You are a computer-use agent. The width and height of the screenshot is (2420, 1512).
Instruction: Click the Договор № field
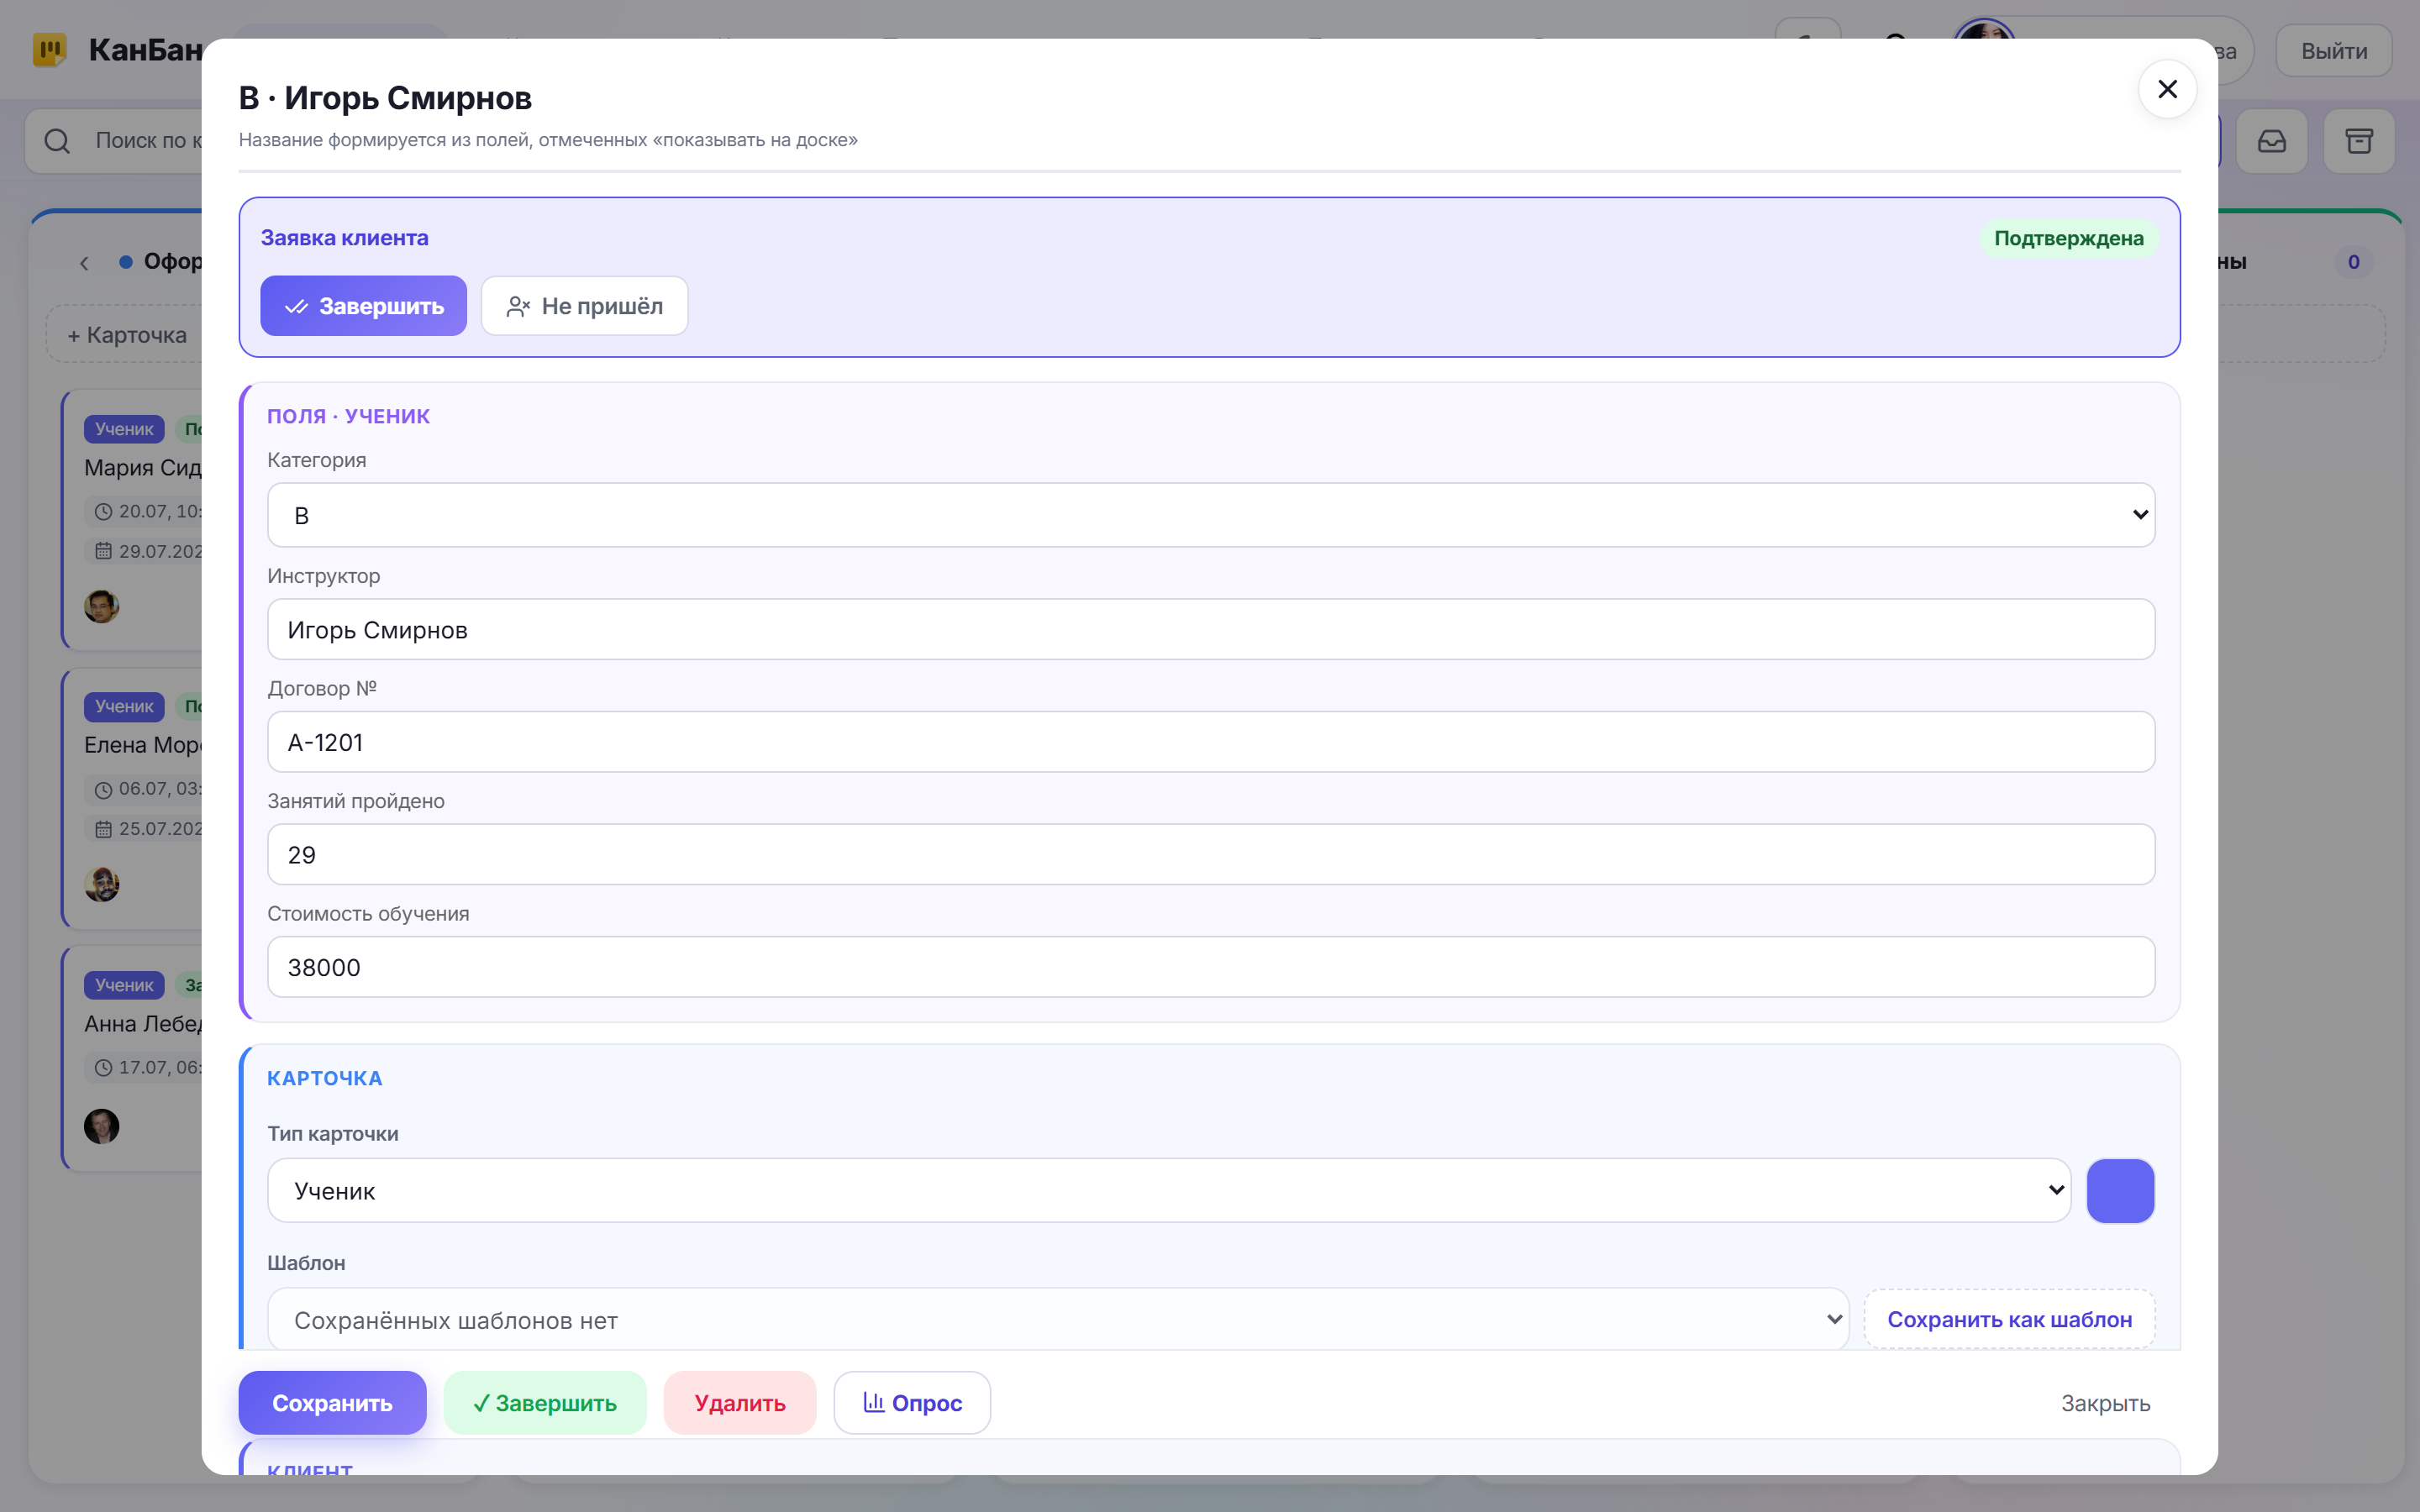[1211, 742]
